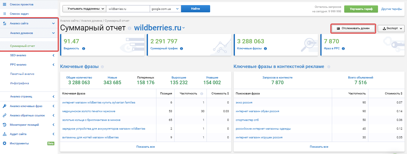Click the domain input field with wildberries.ru

pos(128,9)
